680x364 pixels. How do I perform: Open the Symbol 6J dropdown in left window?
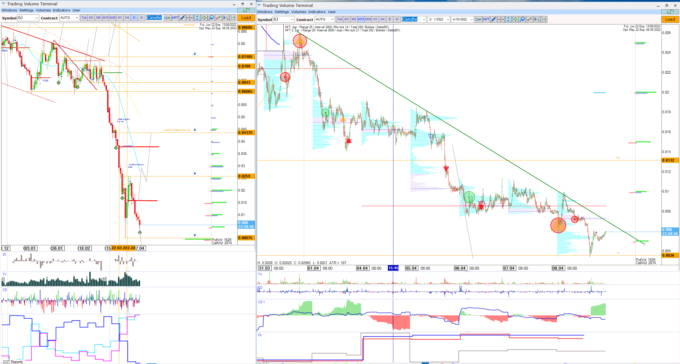[36, 18]
